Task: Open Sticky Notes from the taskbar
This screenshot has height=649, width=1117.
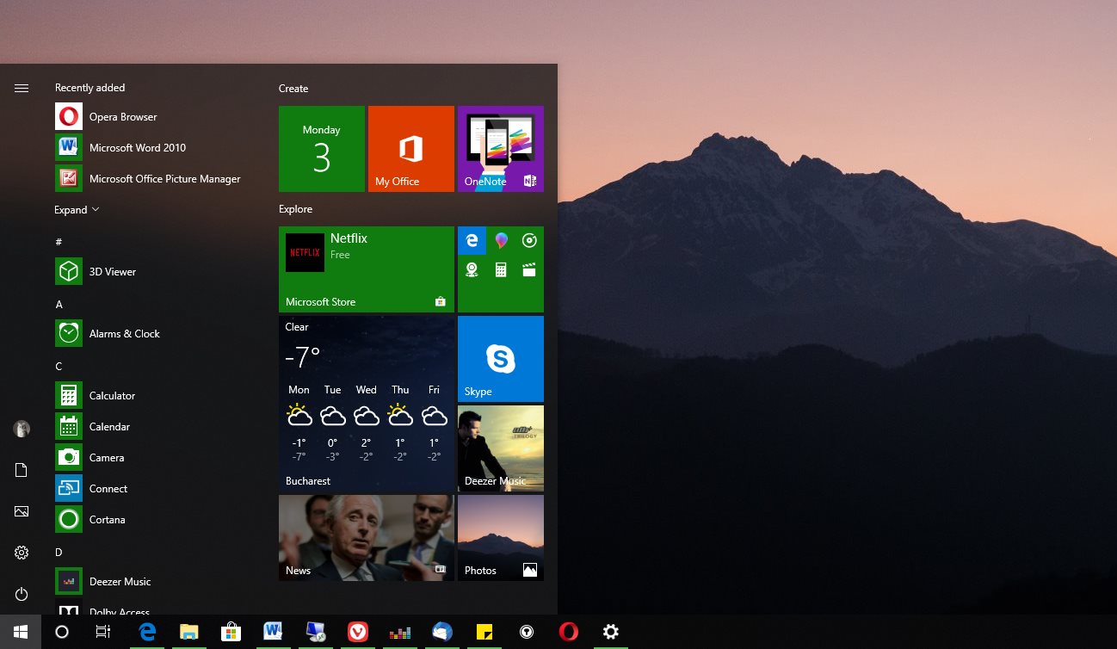Action: (484, 632)
